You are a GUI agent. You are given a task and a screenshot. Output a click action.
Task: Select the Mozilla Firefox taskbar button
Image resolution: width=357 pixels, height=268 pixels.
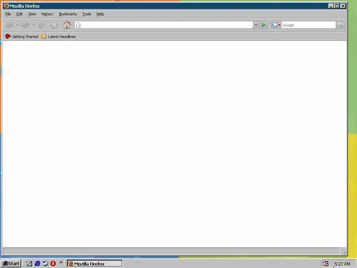pyautogui.click(x=94, y=264)
